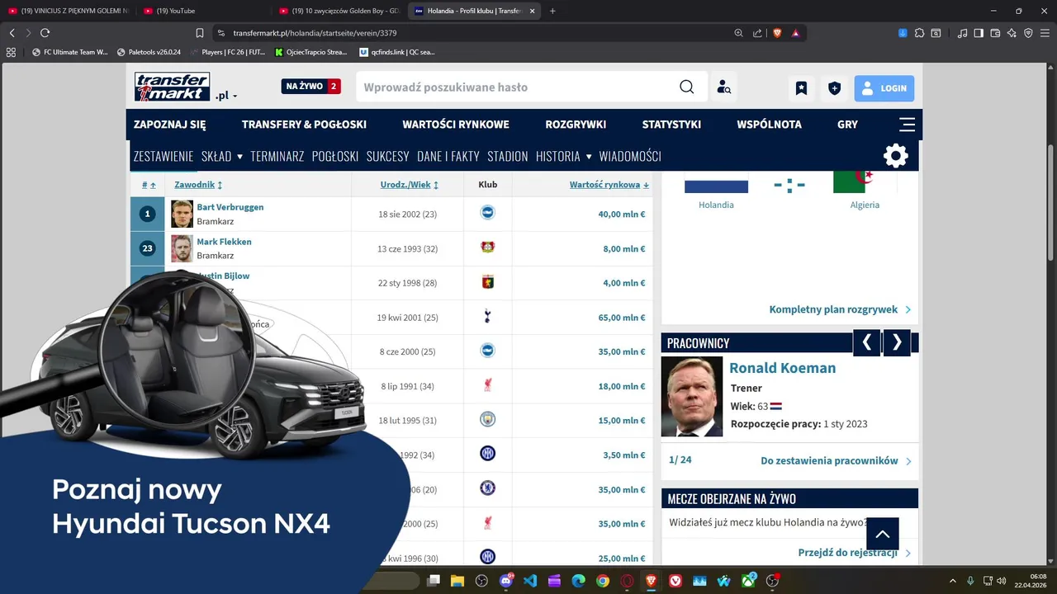Viewport: 1057px width, 594px height.
Task: Open Discord from the taskbar
Action: [506, 581]
